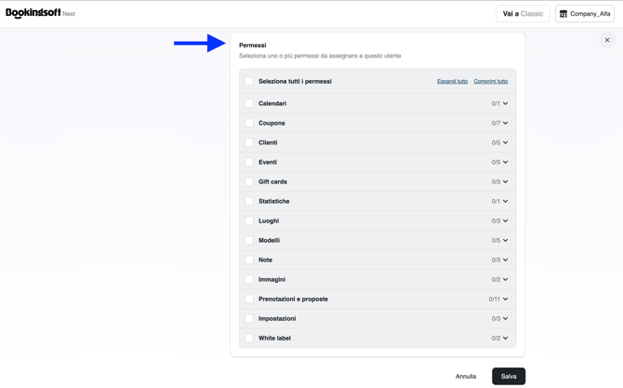
Task: Select the Clienti checkbox
Action: pos(249,142)
